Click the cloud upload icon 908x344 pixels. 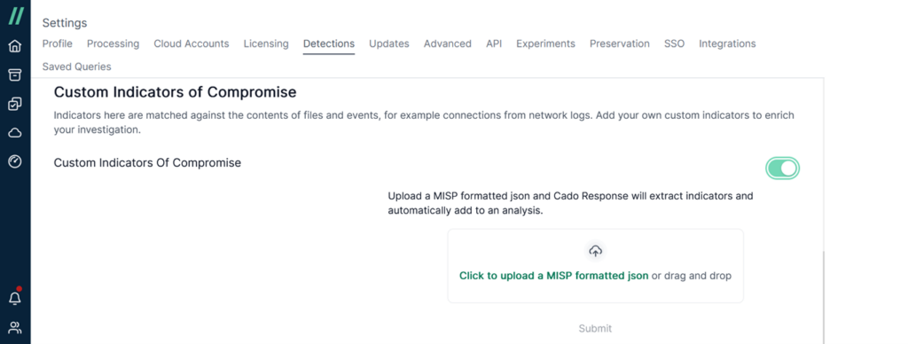click(x=595, y=251)
